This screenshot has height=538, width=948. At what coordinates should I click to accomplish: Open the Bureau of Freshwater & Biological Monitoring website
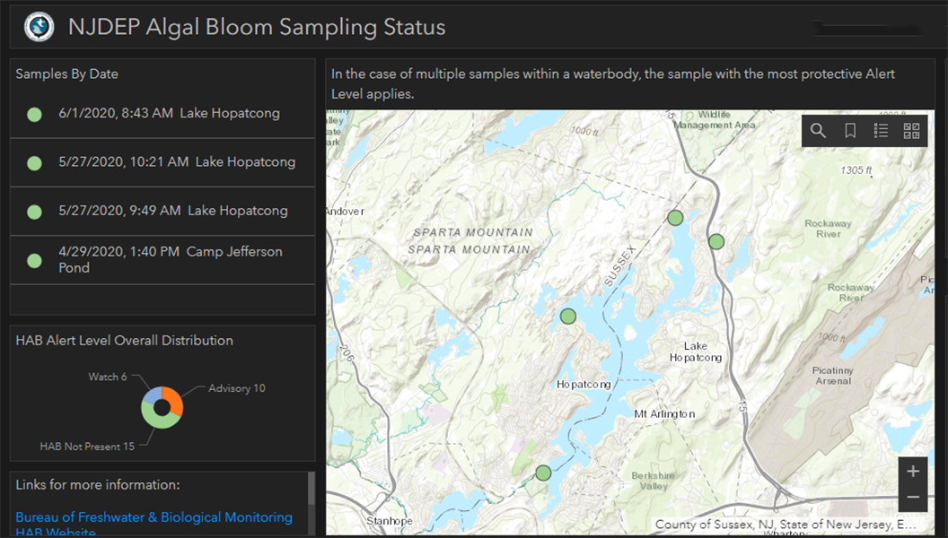pyautogui.click(x=154, y=516)
